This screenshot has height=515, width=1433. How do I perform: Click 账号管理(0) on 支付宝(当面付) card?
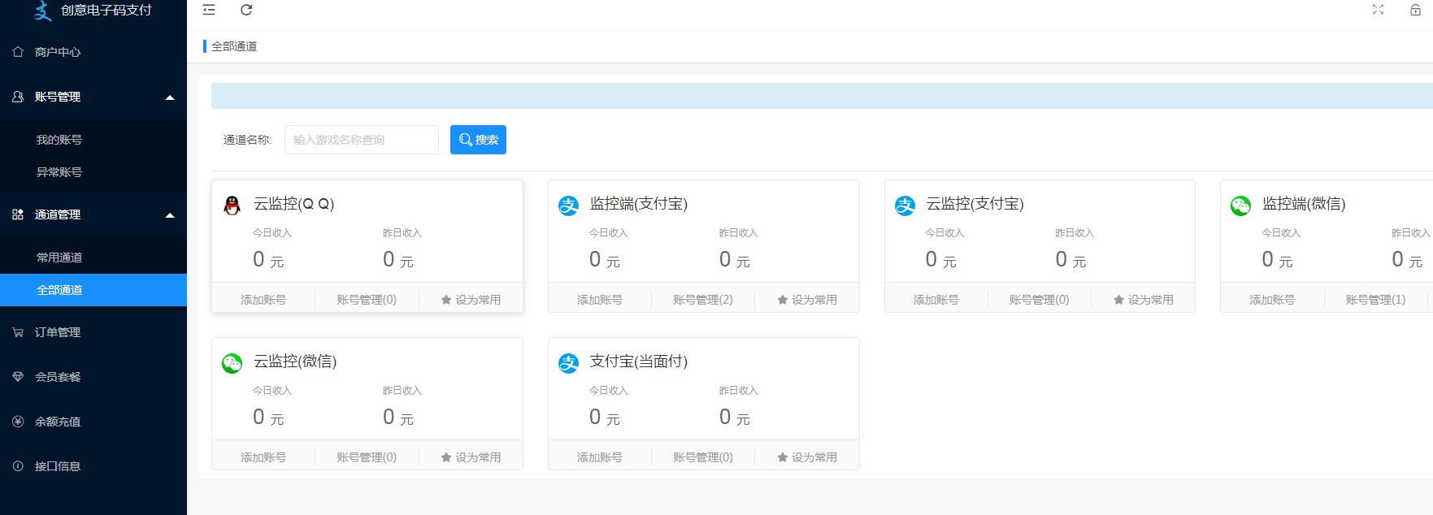click(703, 457)
